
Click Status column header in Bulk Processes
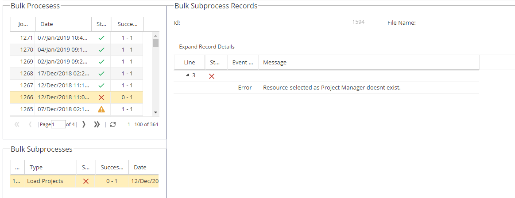101,24
